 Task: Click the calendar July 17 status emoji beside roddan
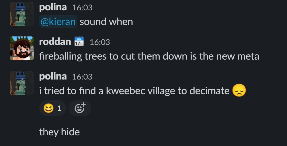[79, 41]
